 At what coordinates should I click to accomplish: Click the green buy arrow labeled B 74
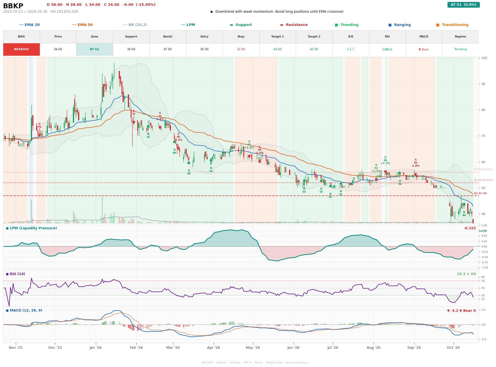tap(148, 126)
